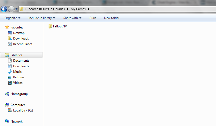Click the Documents library icon

(x=10, y=61)
